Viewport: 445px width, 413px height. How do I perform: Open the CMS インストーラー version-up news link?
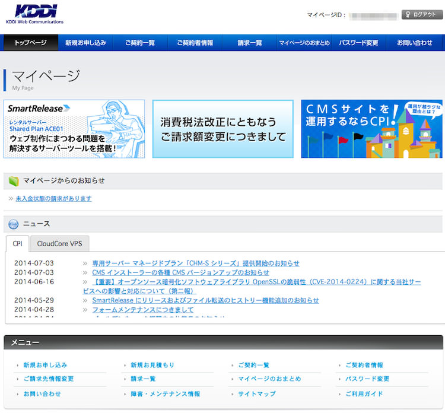(180, 273)
